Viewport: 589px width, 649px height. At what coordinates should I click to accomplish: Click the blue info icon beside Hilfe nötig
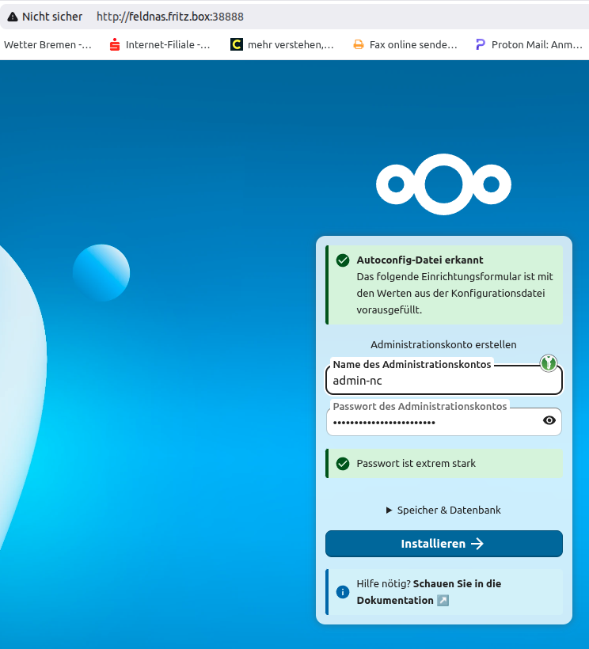point(343,592)
